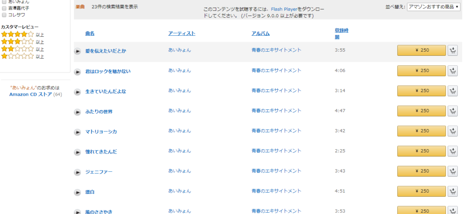Click the 4:51 duration text

click(340, 191)
